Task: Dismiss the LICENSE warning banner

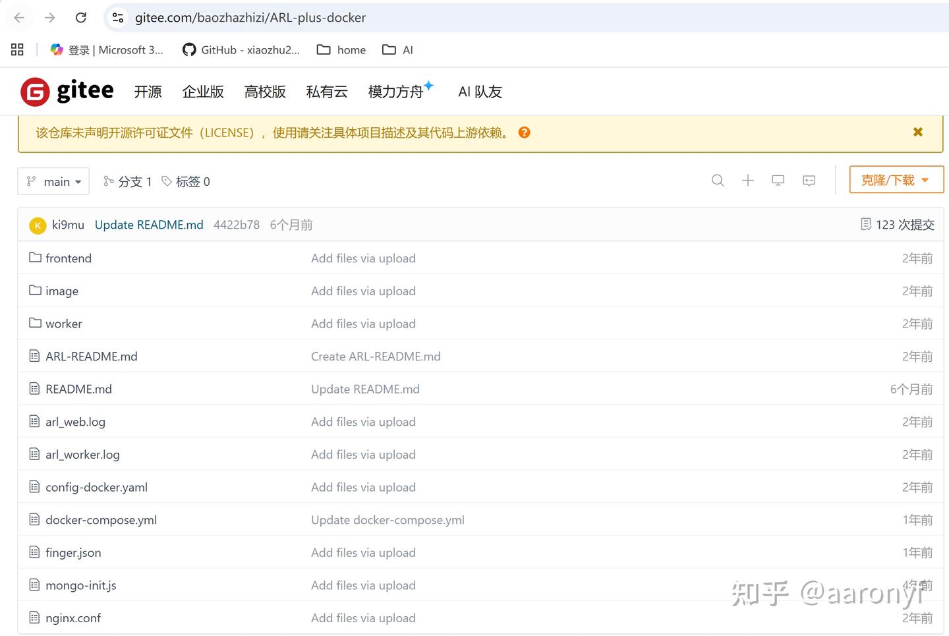Action: pos(917,132)
